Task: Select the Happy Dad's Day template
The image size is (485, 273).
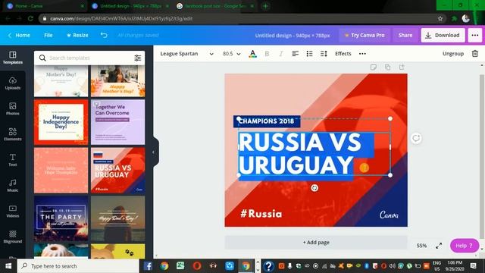Action: 118,218
